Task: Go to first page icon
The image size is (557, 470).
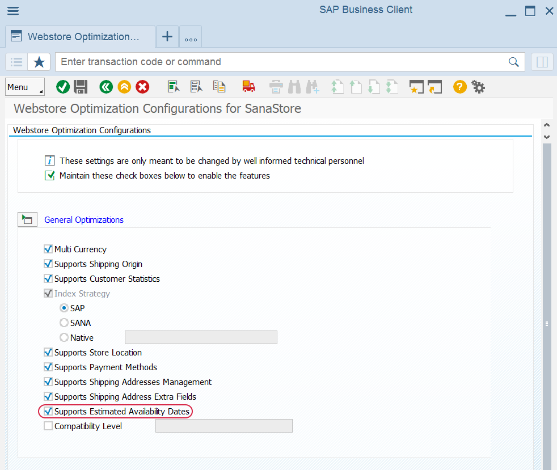Action: (x=337, y=87)
